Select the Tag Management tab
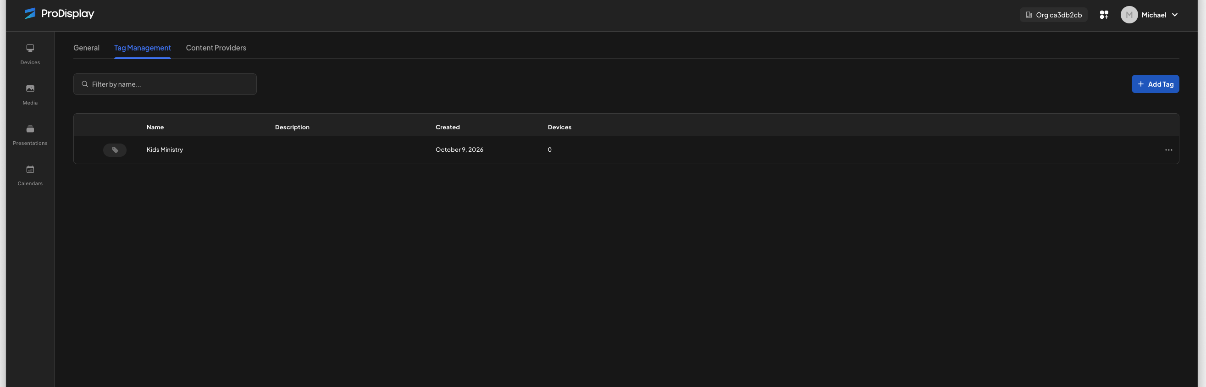Image resolution: width=1206 pixels, height=387 pixels. tap(142, 48)
